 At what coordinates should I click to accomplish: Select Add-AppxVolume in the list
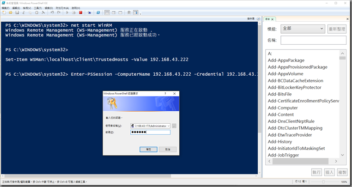point(285,73)
